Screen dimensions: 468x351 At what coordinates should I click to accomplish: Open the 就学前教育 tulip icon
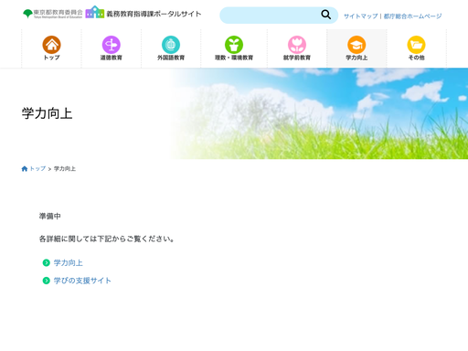tap(297, 45)
